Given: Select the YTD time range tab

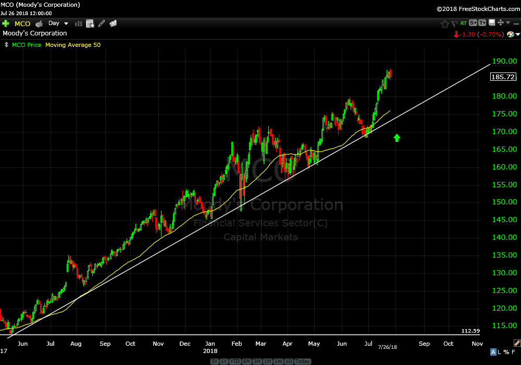Looking at the screenshot, I should [235, 361].
